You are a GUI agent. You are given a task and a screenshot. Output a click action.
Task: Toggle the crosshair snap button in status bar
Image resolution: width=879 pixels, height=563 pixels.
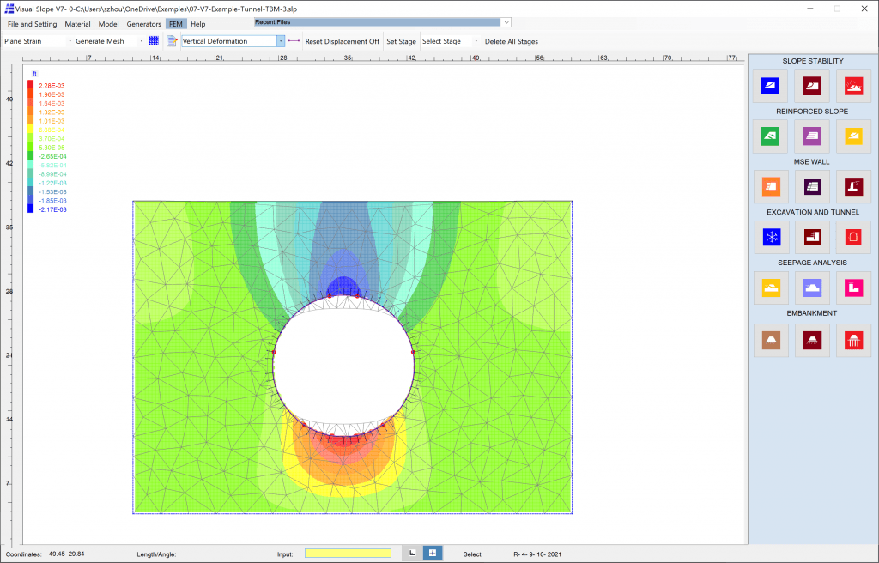tap(433, 554)
